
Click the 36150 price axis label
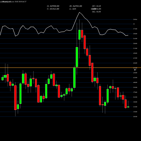coord(135,97)
